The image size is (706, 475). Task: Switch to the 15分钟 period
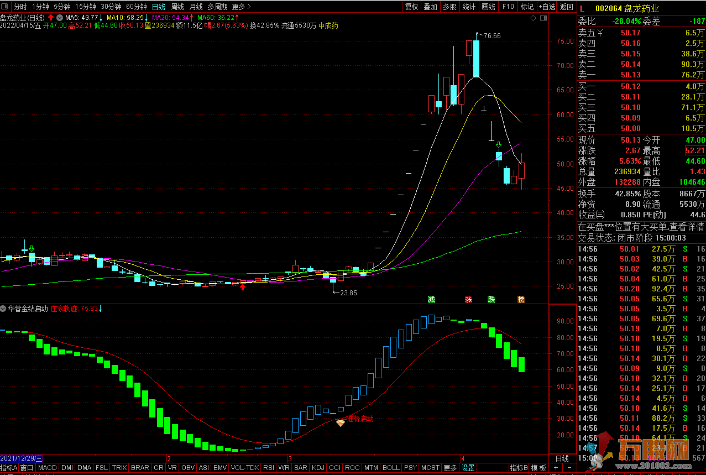click(x=86, y=7)
